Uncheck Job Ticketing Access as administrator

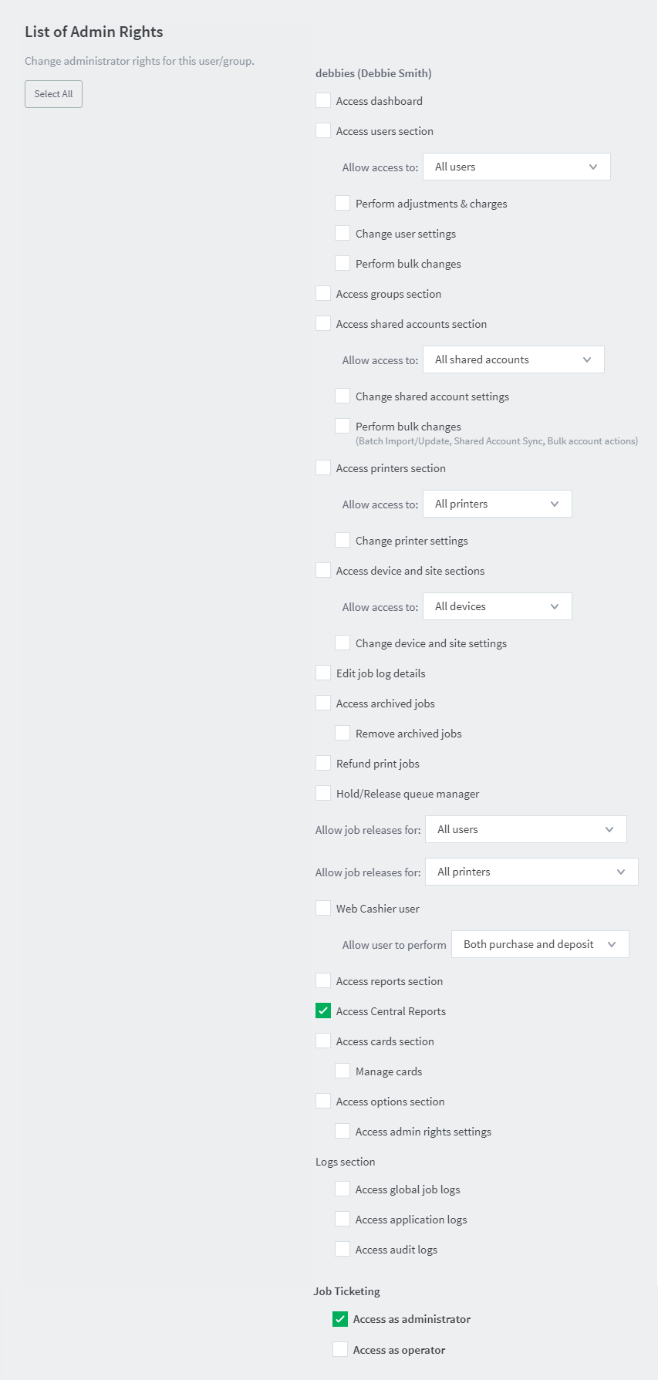coord(340,1319)
